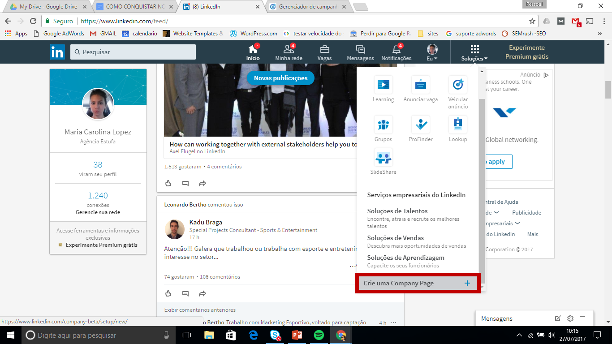The width and height of the screenshot is (612, 344).
Task: Click the Pesquisar search field
Action: 133,52
